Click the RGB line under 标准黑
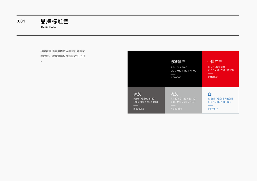257x181 pixels. (x=179, y=68)
